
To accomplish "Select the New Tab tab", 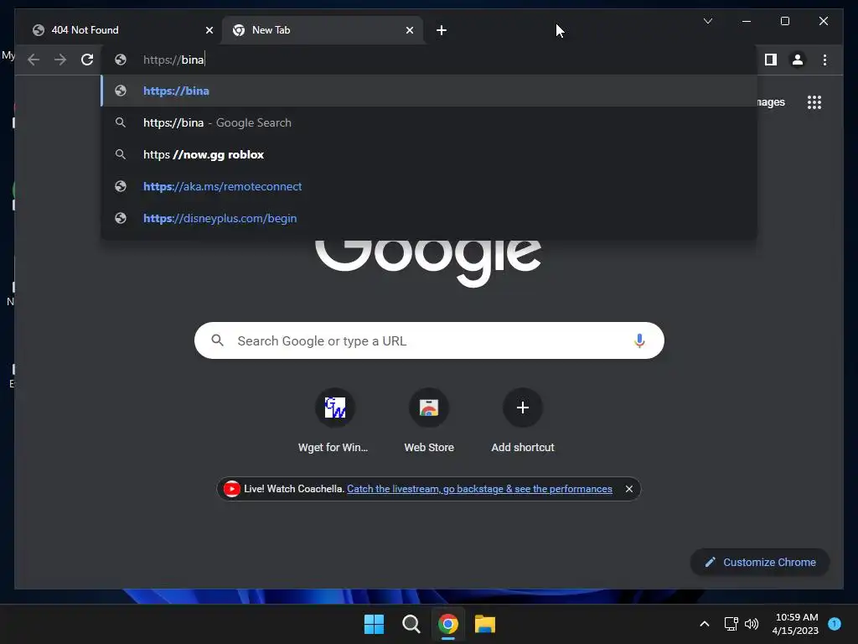I will coord(323,30).
